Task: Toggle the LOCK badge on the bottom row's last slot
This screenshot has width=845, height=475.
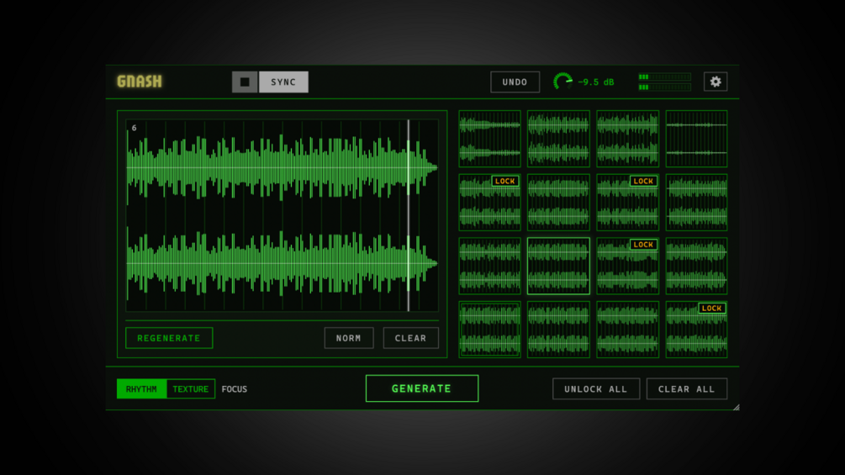Action: click(x=712, y=308)
